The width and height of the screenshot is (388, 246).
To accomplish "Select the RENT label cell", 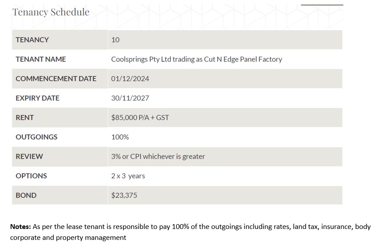I will coord(60,118).
